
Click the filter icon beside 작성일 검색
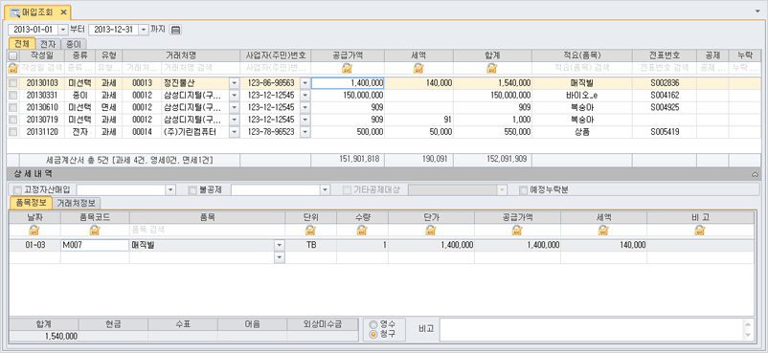point(13,68)
